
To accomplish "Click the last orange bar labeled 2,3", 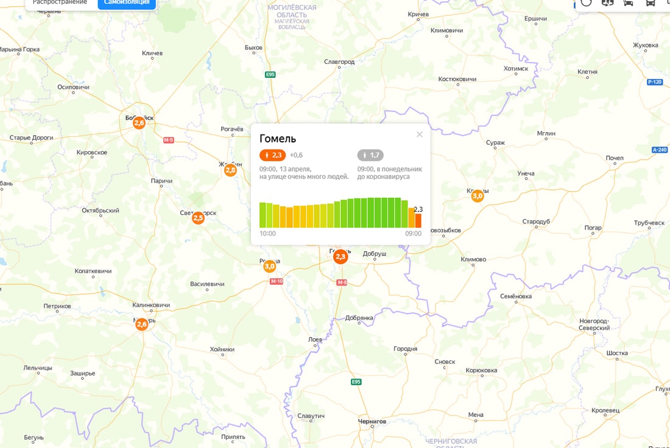I will 418,220.
